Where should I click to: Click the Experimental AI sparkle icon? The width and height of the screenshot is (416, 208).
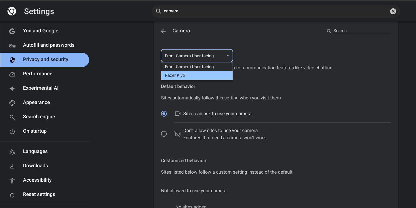[x=12, y=89]
